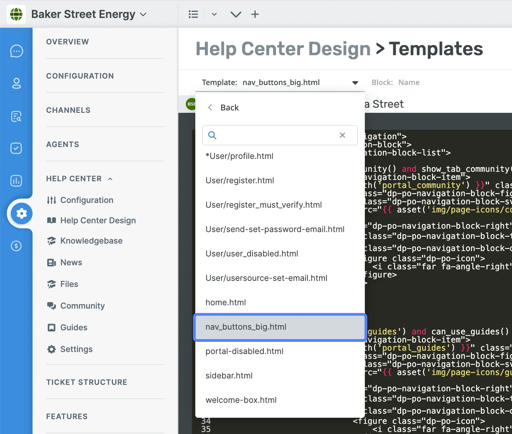Viewport: 512px width, 434px height.
Task: Click the plus icon in top bar
Action: [x=255, y=14]
